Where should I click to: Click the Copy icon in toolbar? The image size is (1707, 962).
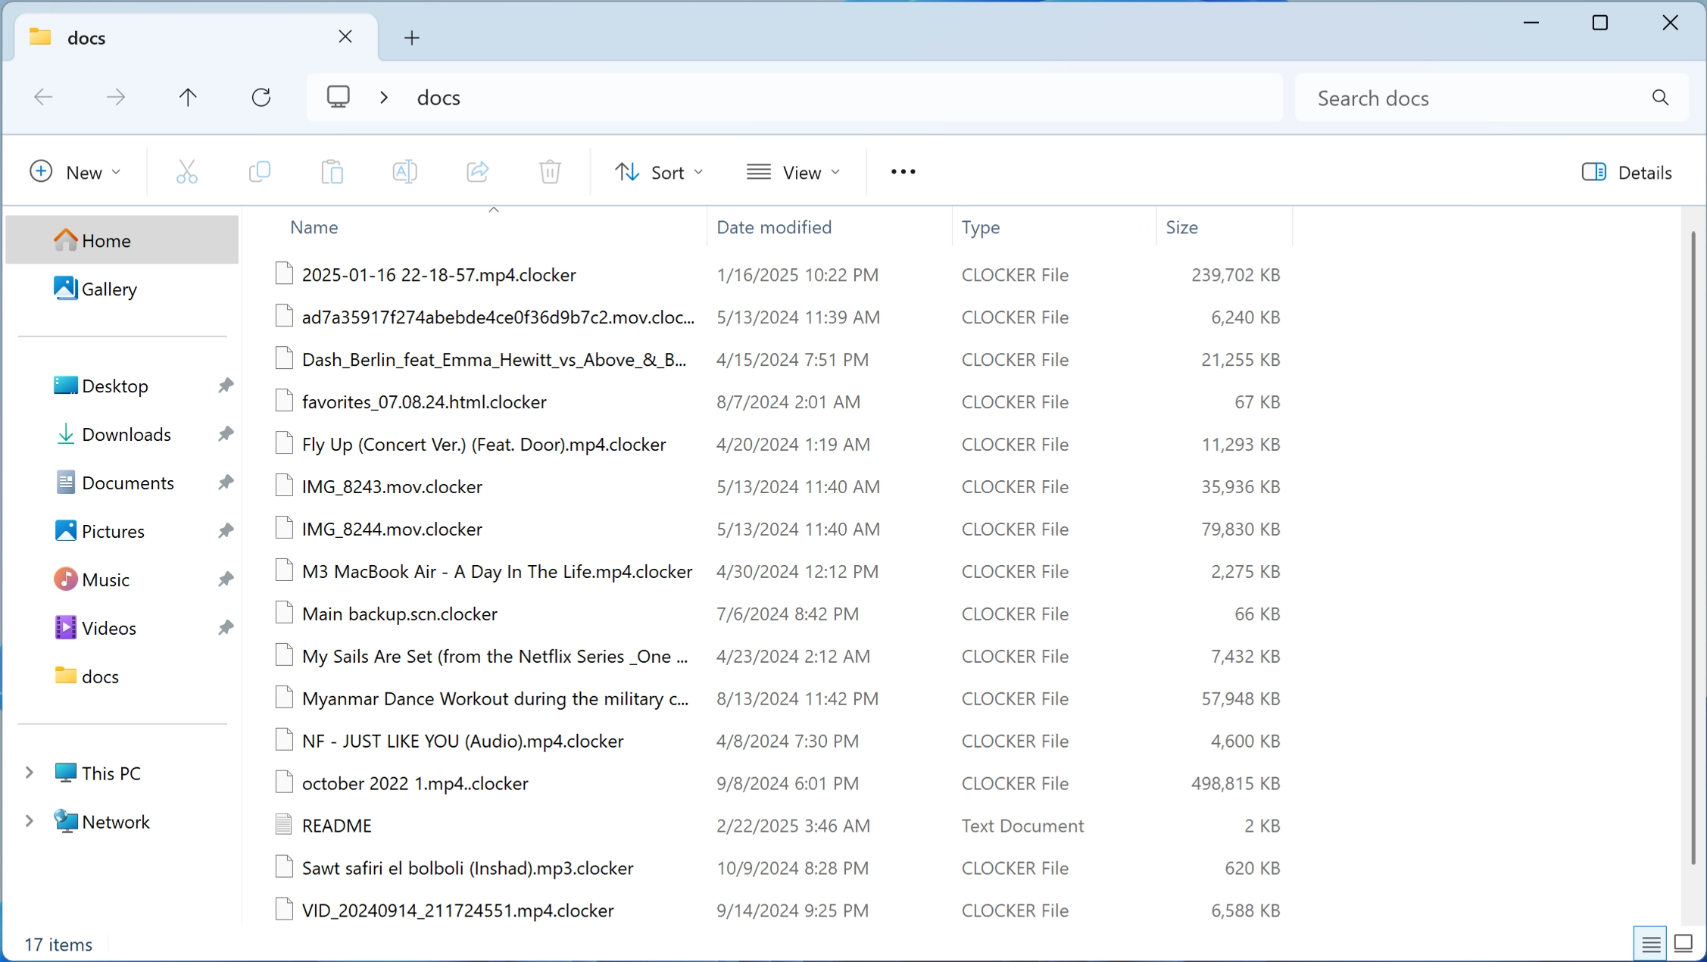point(259,173)
